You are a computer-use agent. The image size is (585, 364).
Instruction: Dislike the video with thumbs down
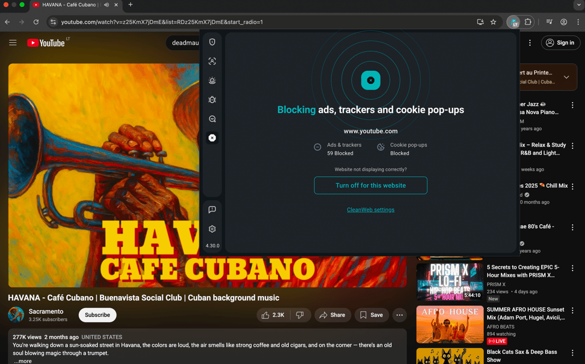pyautogui.click(x=300, y=315)
